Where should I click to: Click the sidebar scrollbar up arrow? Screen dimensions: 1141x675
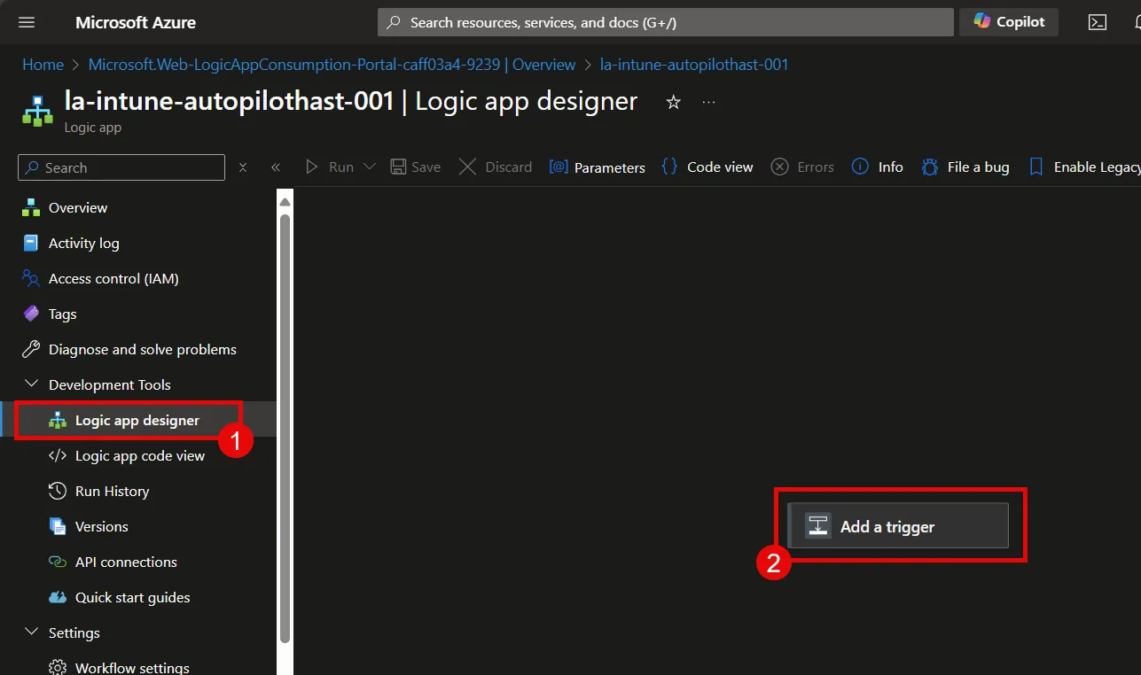click(285, 201)
